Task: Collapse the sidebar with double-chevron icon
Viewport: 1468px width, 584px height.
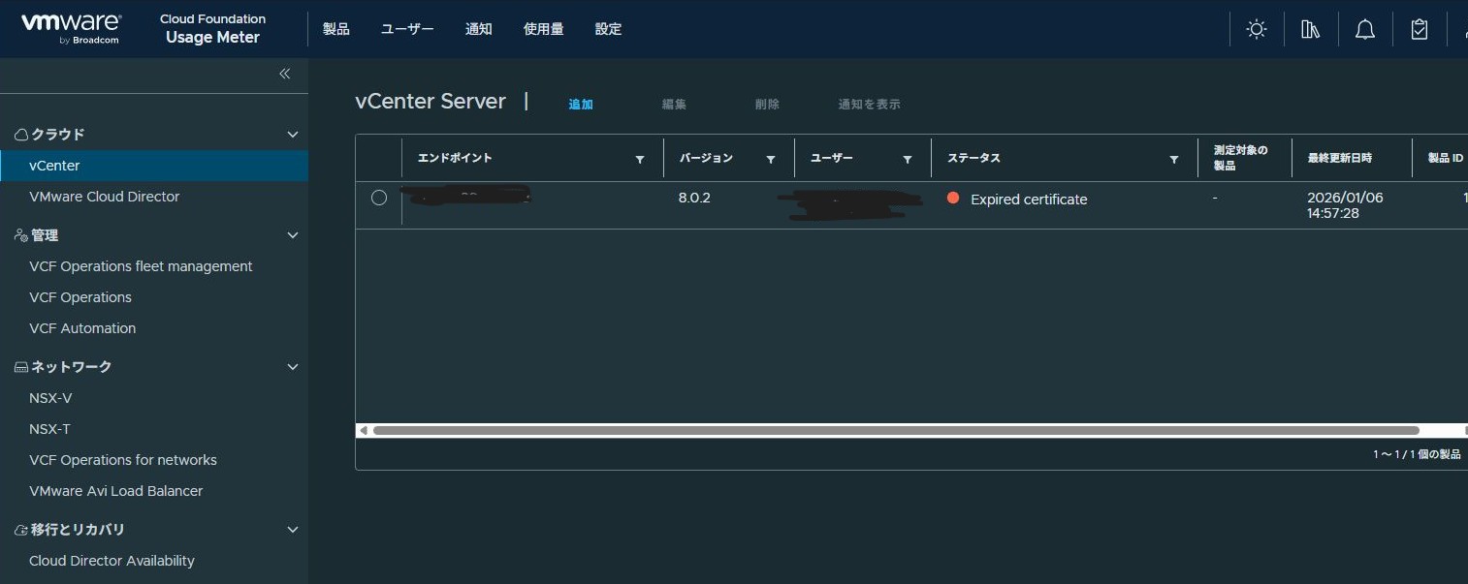Action: [x=285, y=74]
